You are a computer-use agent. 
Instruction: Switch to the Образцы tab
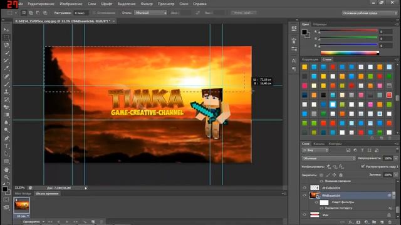[x=320, y=24]
